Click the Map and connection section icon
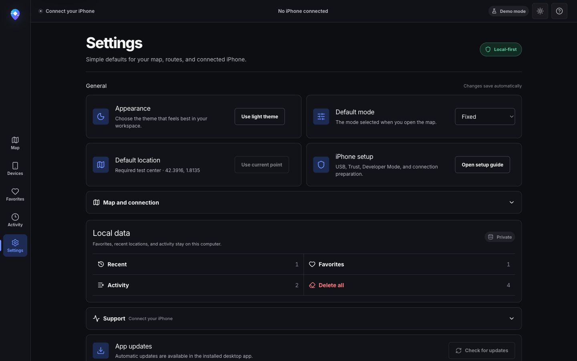Screen dimensions: 577x361 point(96,203)
